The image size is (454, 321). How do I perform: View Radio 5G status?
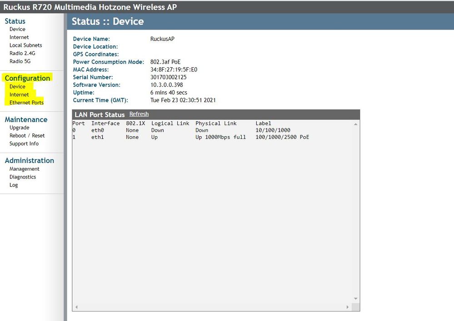tap(20, 61)
